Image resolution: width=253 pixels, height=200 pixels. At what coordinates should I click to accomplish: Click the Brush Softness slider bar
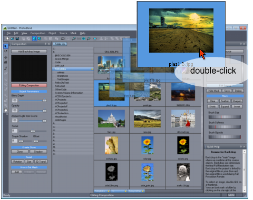(x=225, y=127)
